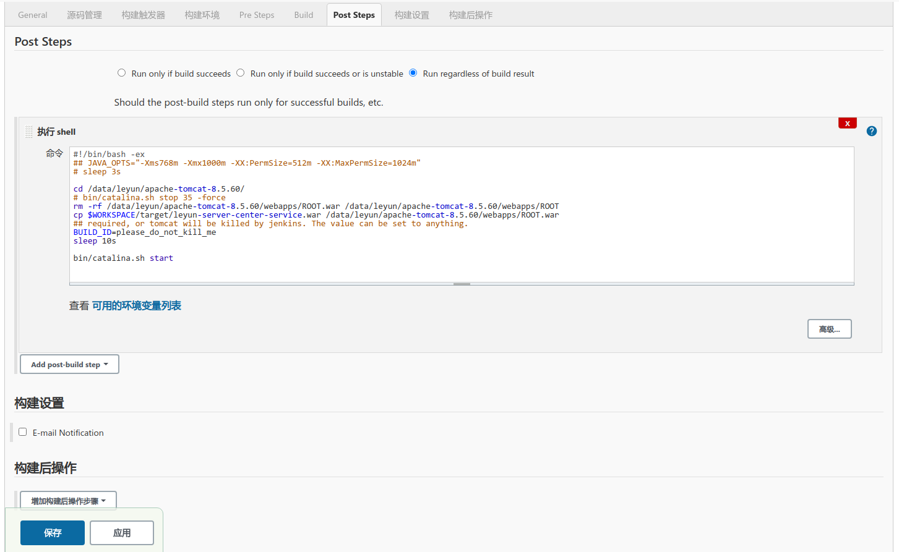This screenshot has height=552, width=899.
Task: Enable the E-mail Notification checkbox
Action: [x=23, y=432]
